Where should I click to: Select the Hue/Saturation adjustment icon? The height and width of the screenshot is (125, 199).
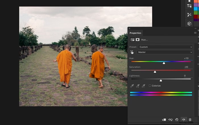click(x=132, y=40)
